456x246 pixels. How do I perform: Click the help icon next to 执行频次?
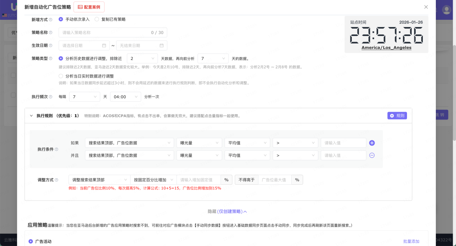[x=50, y=97]
